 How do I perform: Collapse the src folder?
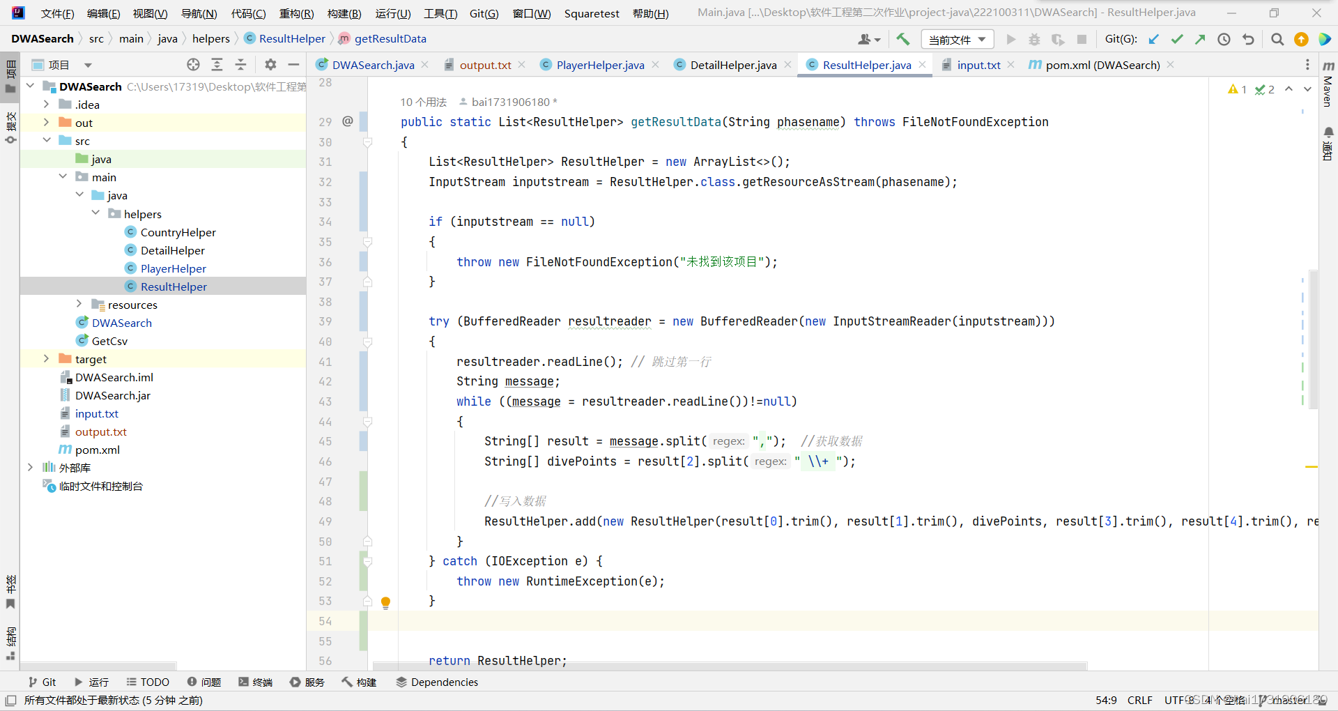[46, 140]
